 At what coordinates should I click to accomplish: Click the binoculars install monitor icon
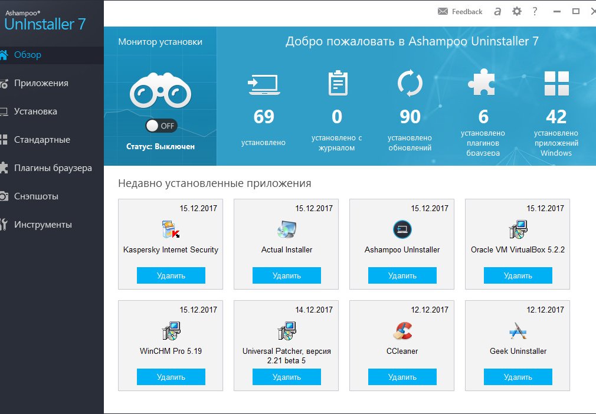pos(161,90)
